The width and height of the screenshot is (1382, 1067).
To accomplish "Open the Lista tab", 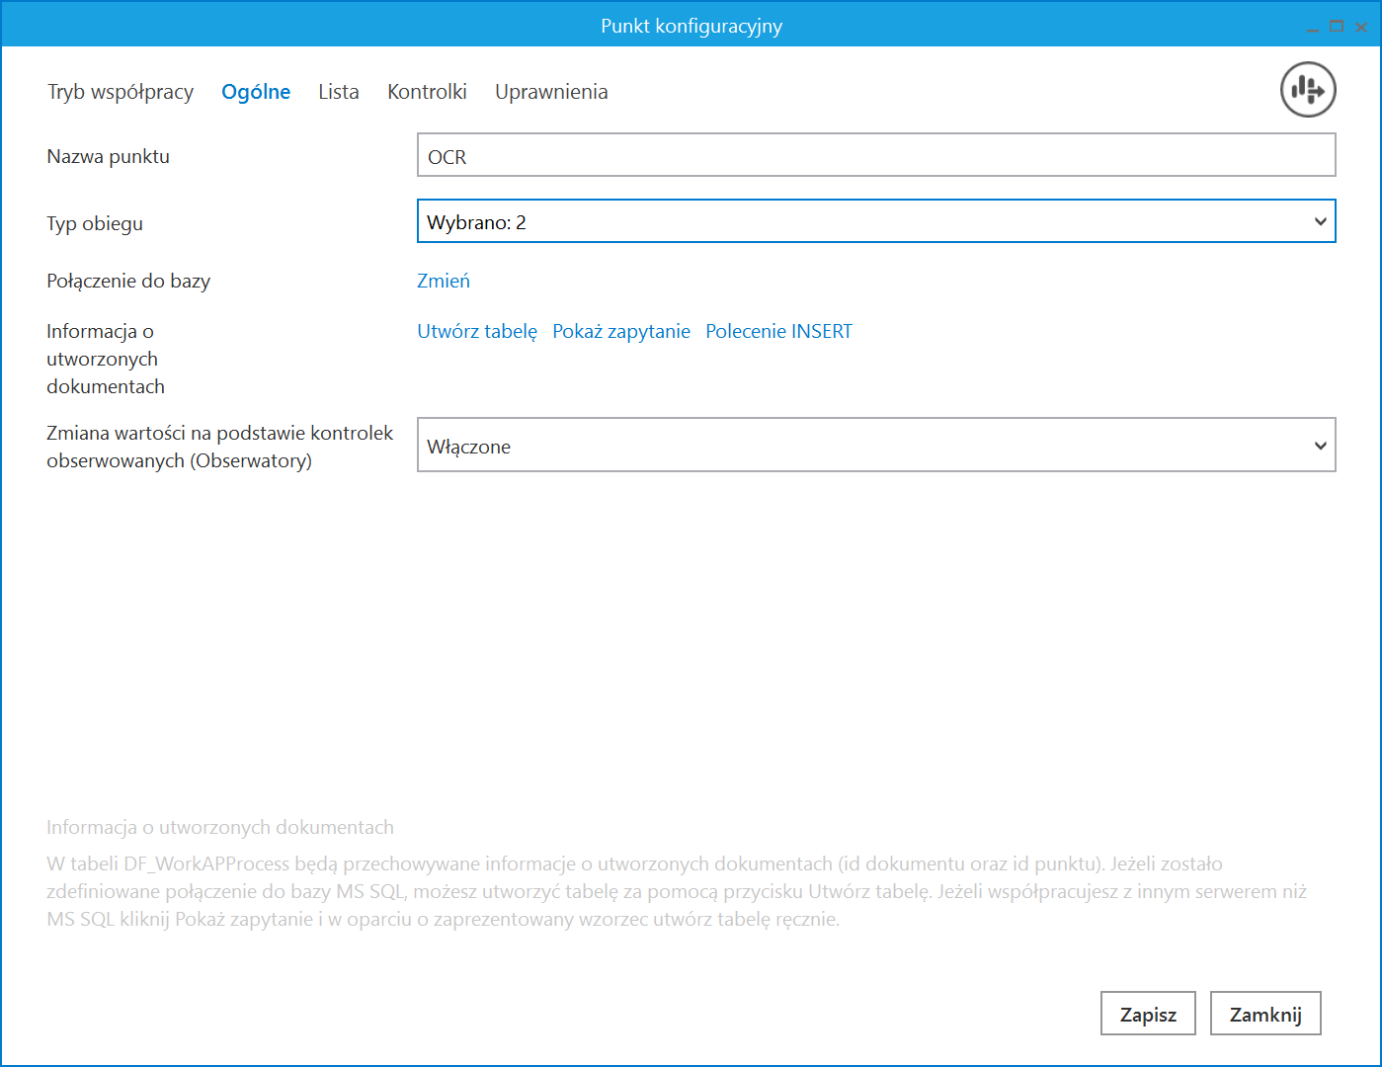I will point(338,92).
